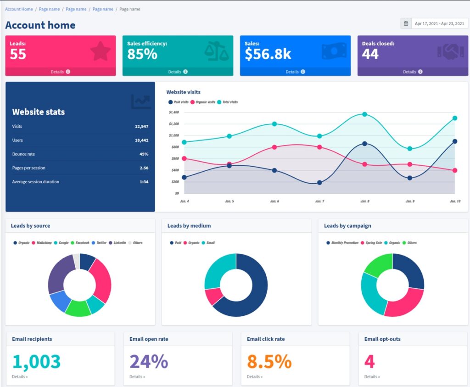Toggle the Paid legend in Leads by medium

tap(176, 243)
